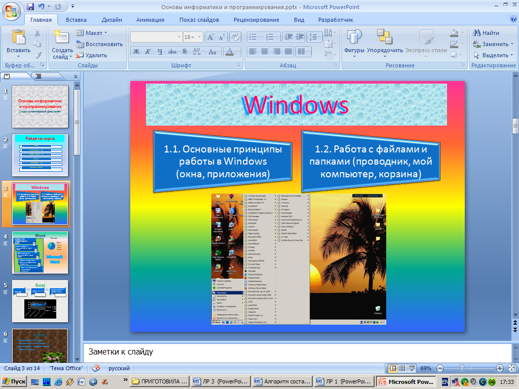Viewport: 519px width, 389px height.
Task: Switch to outline tab in slides pane
Action: [x=39, y=76]
